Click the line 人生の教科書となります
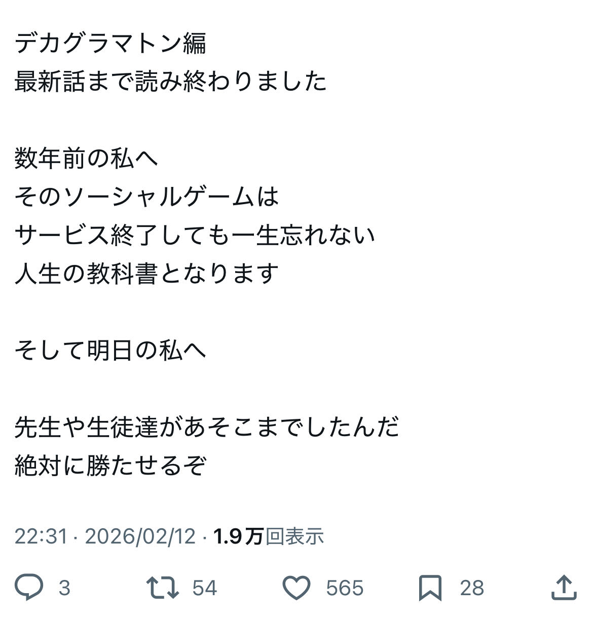The width and height of the screenshot is (593, 621). pyautogui.click(x=147, y=274)
